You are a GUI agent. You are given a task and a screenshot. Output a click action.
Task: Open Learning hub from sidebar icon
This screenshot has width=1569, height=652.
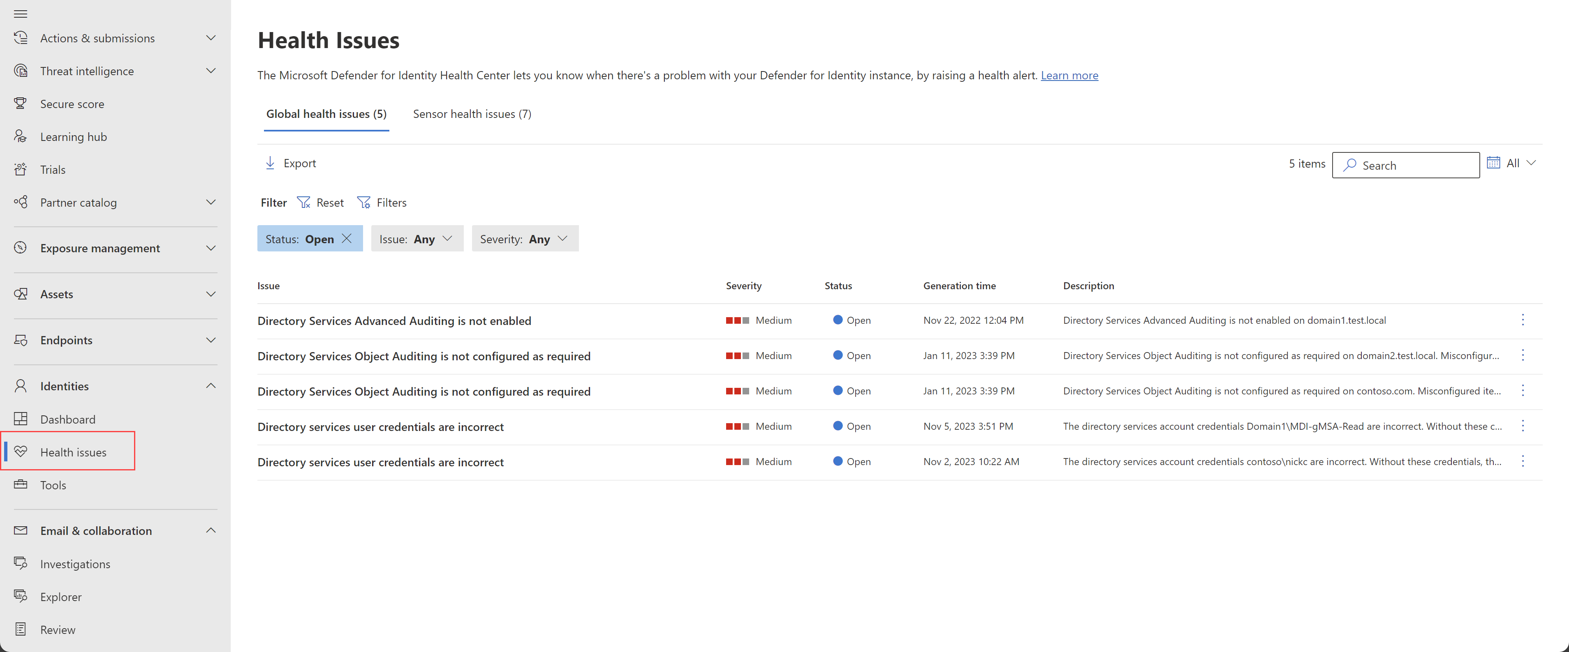[20, 136]
